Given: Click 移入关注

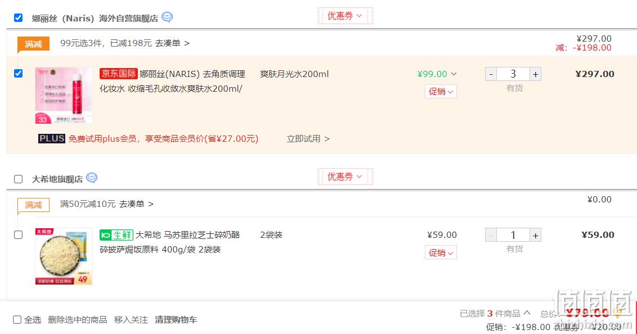Looking at the screenshot, I should click(x=131, y=320).
